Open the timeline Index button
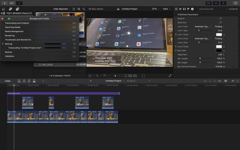 coord(8,81)
